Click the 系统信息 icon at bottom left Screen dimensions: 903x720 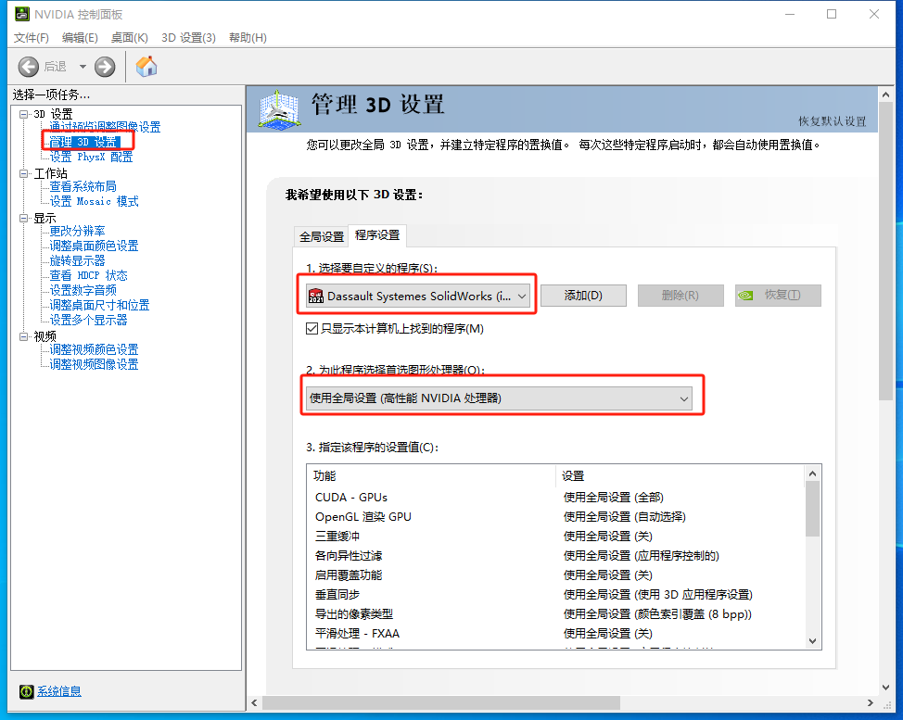pos(25,691)
